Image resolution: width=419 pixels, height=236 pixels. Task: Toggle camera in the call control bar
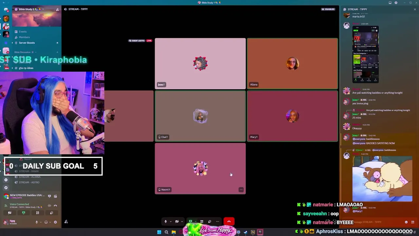(177, 222)
